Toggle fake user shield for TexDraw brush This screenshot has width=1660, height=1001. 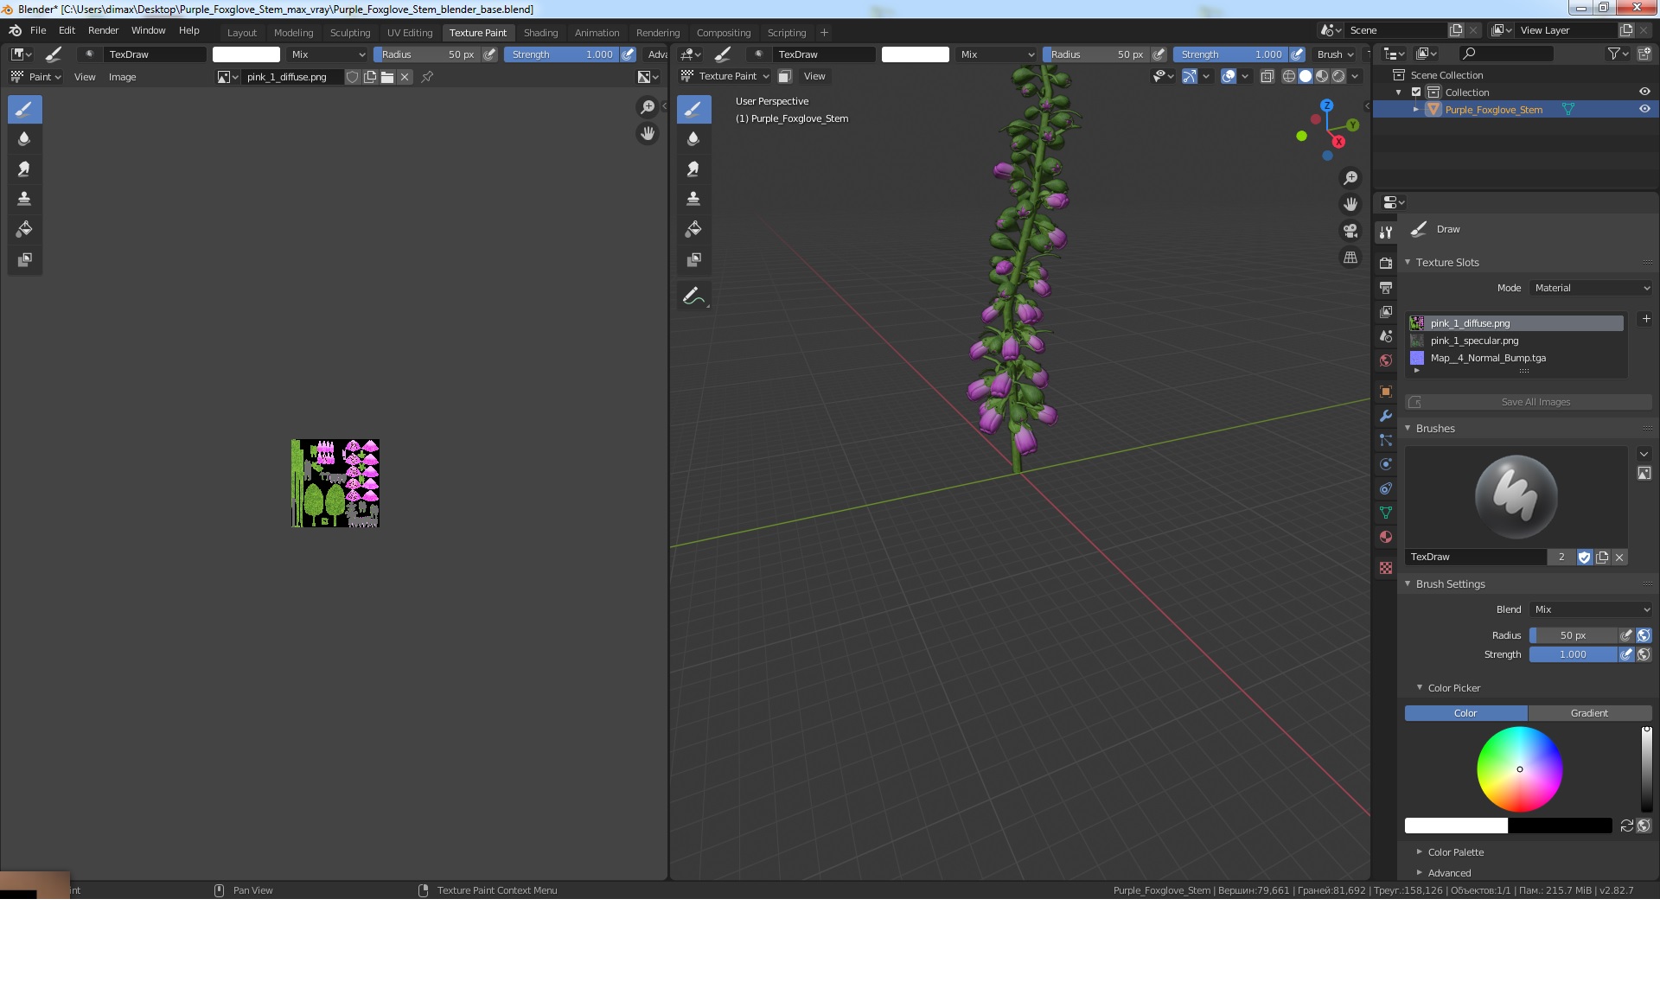coord(1584,558)
